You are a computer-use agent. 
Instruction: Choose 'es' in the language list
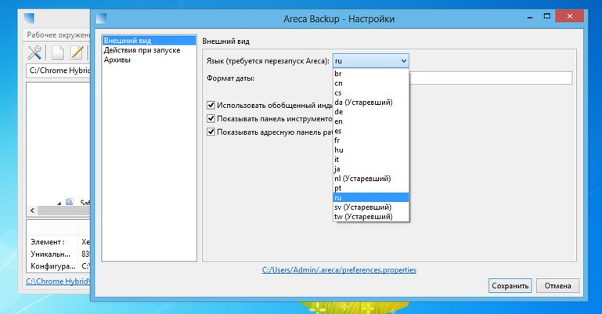pyautogui.click(x=370, y=131)
